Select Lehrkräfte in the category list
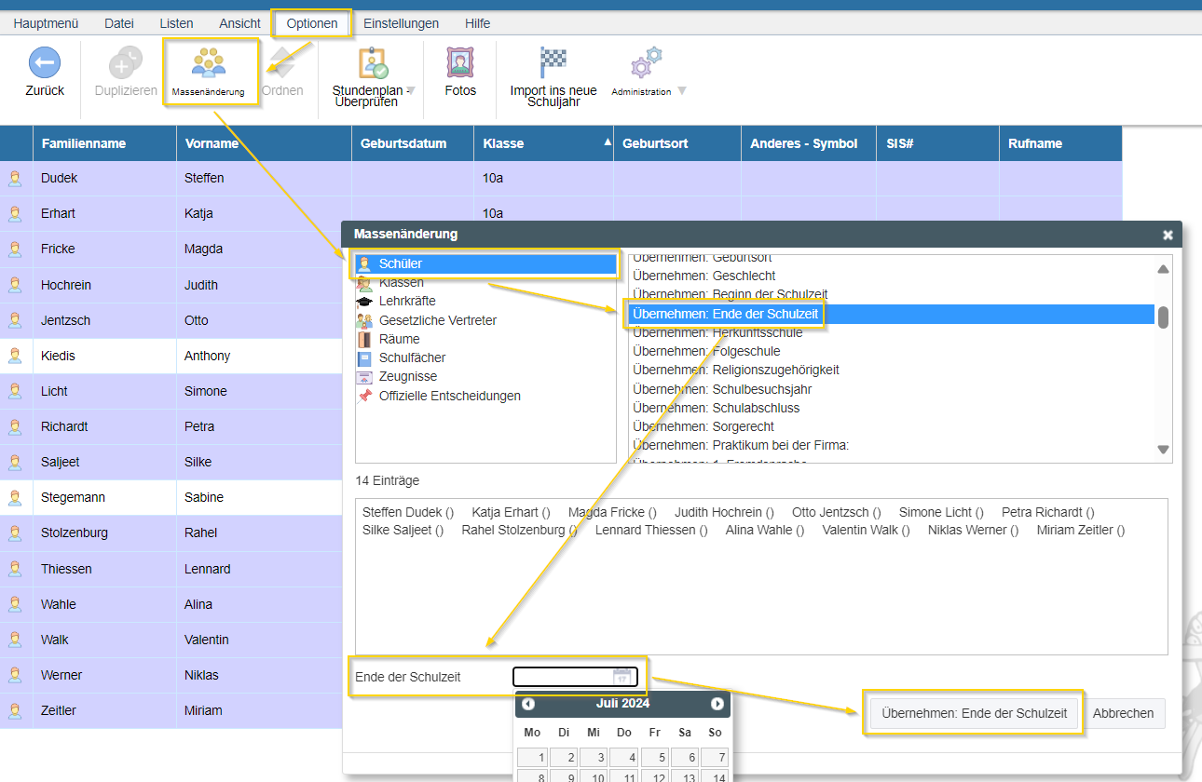Image resolution: width=1202 pixels, height=782 pixels. (x=407, y=302)
